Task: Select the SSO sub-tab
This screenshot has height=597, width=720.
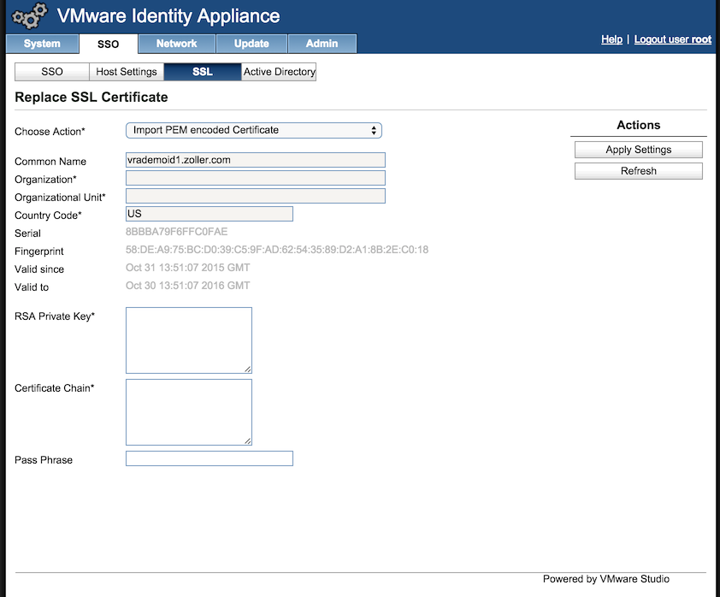Action: [x=52, y=72]
